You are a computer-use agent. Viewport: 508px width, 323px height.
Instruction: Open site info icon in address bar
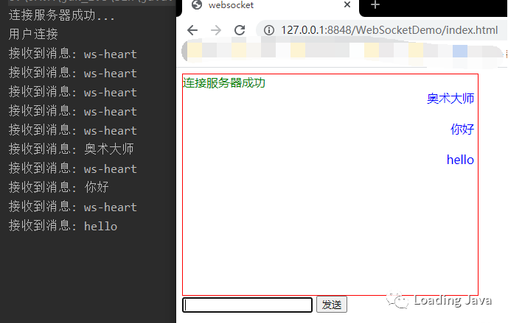point(269,30)
